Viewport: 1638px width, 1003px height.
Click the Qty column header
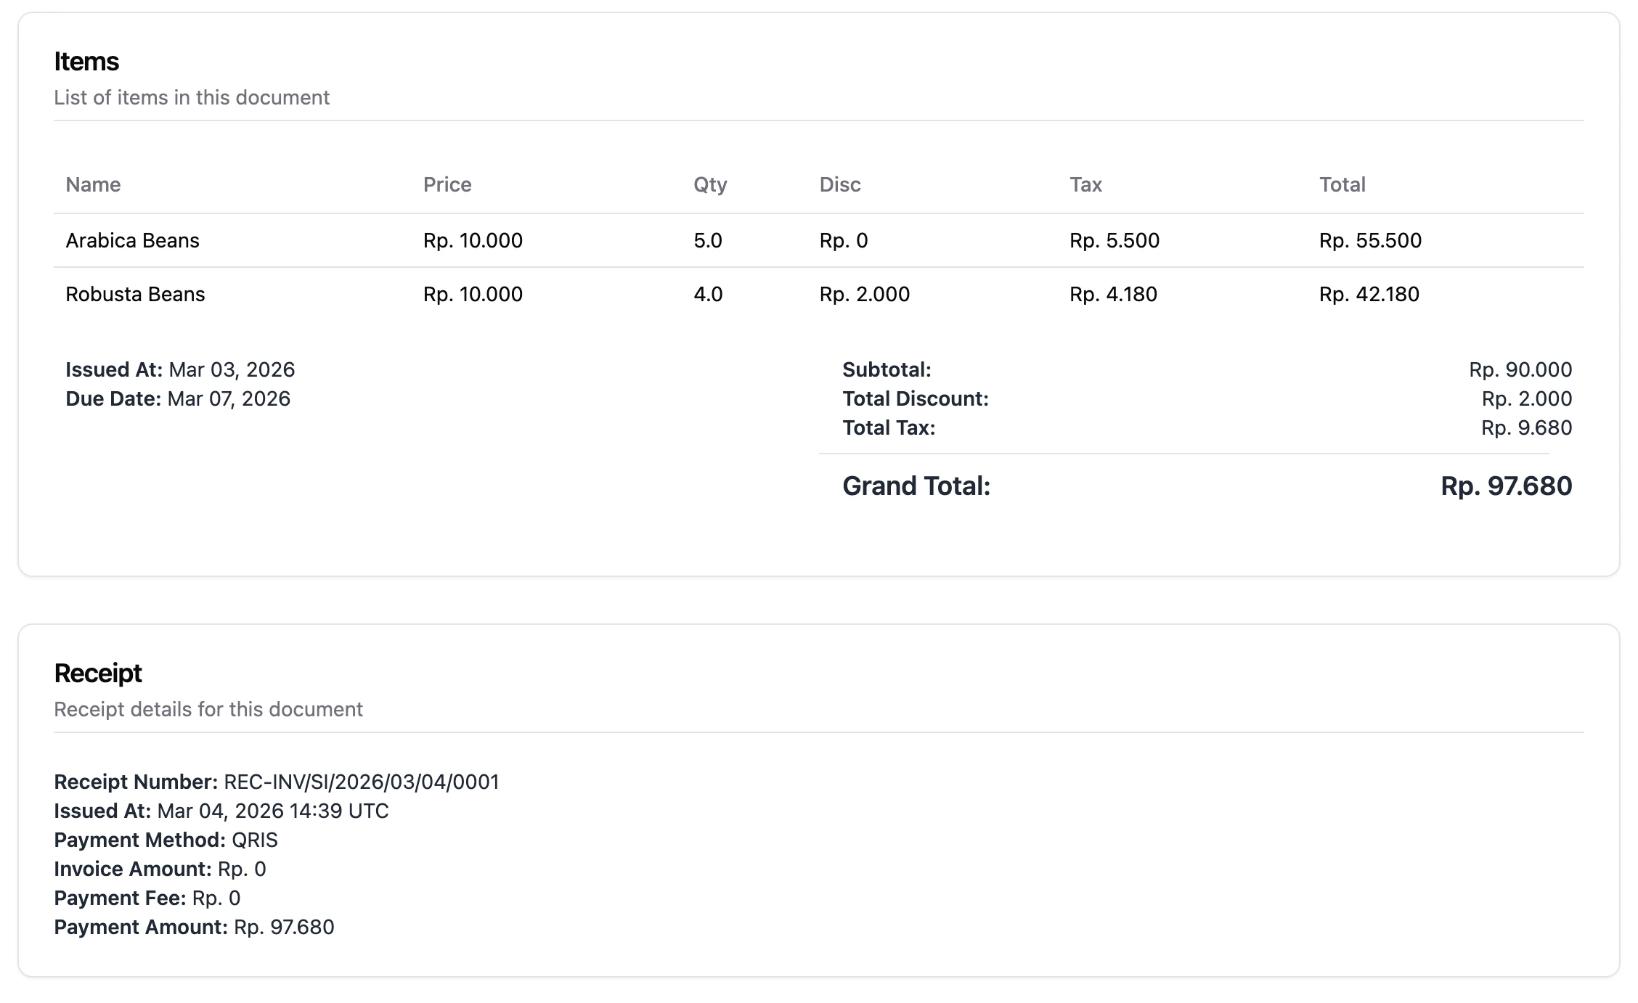click(x=710, y=184)
